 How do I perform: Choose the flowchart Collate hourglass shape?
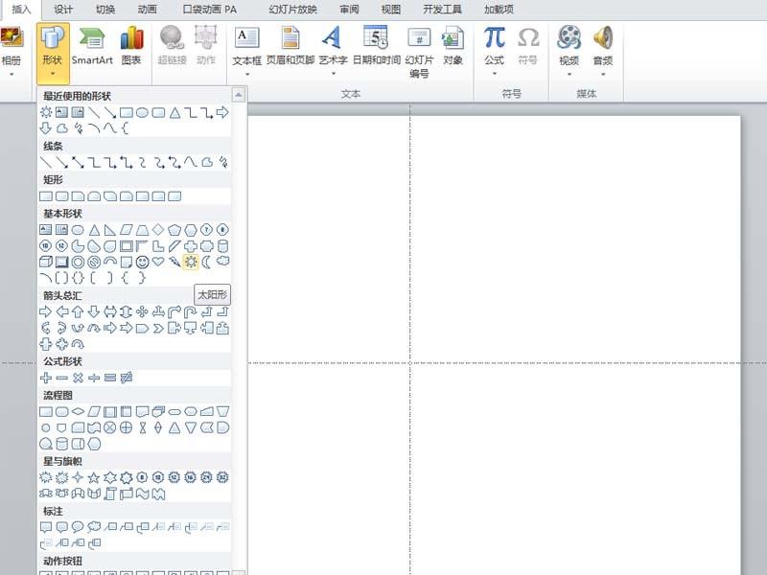tap(142, 427)
